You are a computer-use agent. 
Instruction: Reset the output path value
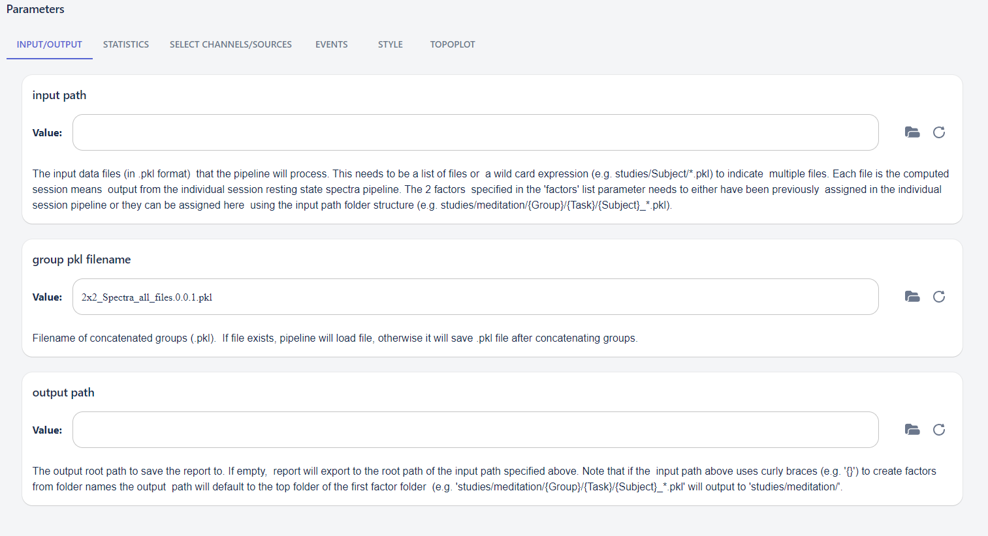[939, 430]
